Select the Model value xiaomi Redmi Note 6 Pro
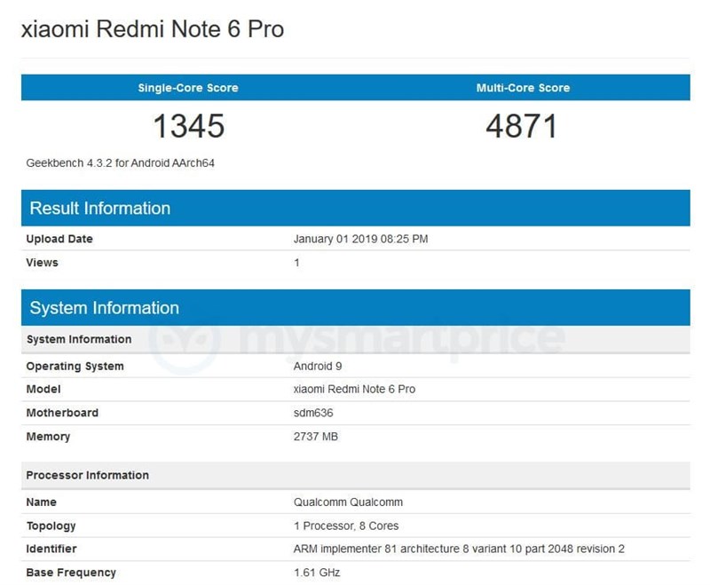The width and height of the screenshot is (710, 585). (354, 389)
